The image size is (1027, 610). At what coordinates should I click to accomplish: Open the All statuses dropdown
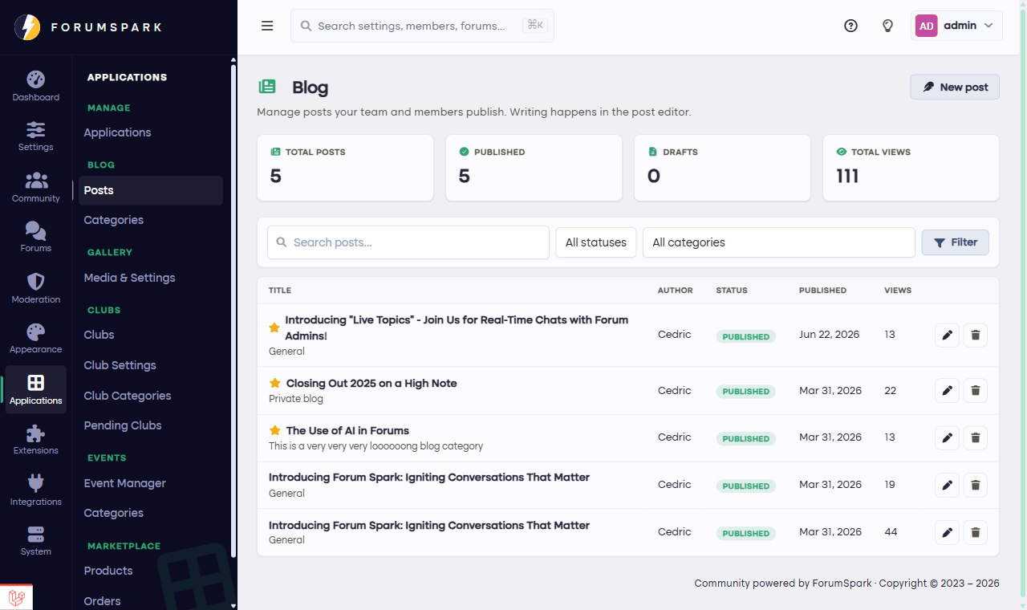596,242
